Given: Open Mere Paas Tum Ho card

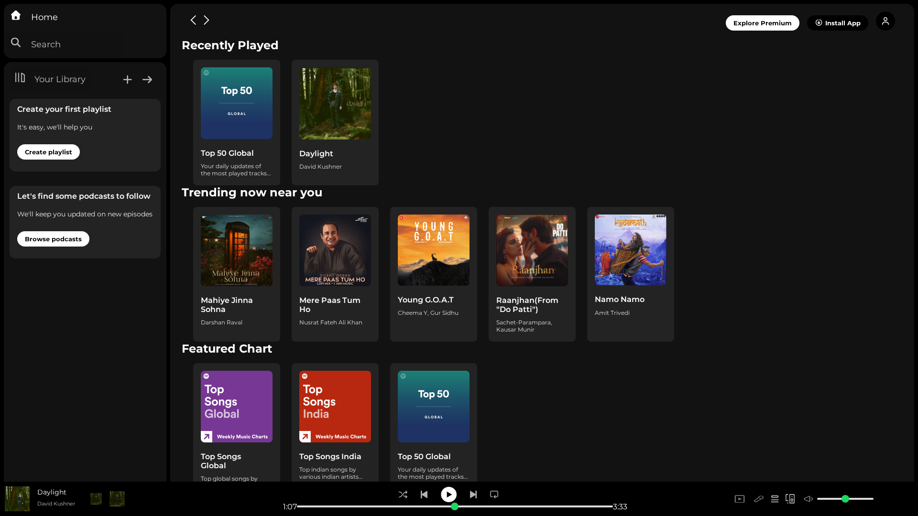Looking at the screenshot, I should (335, 274).
